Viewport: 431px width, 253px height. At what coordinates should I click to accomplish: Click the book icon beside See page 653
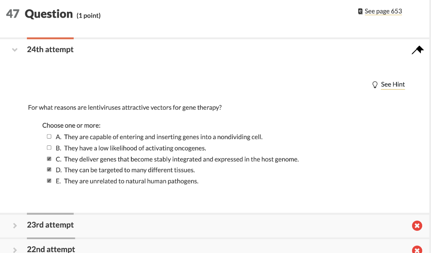click(360, 11)
